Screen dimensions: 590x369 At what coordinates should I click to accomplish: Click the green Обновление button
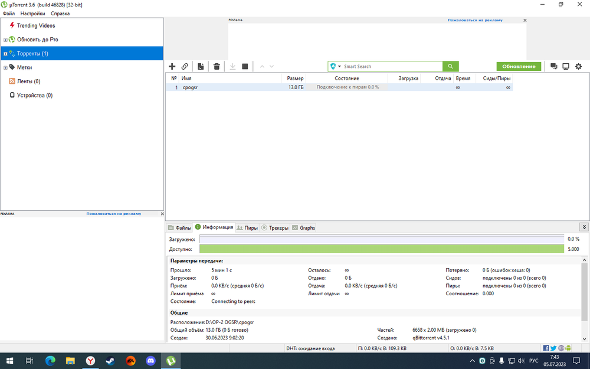pos(519,67)
